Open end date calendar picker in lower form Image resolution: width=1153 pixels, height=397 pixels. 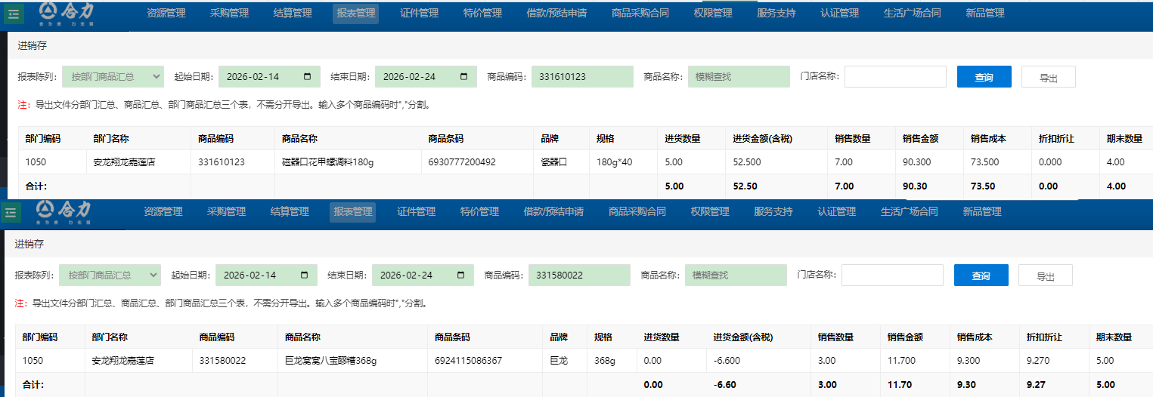(460, 275)
